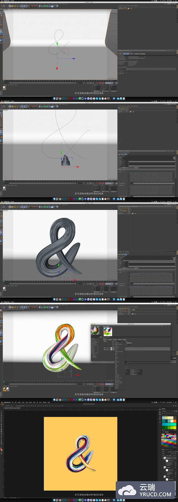
Task: Select Exclusion tab in Compositing tag attributes
Action: (137, 54)
